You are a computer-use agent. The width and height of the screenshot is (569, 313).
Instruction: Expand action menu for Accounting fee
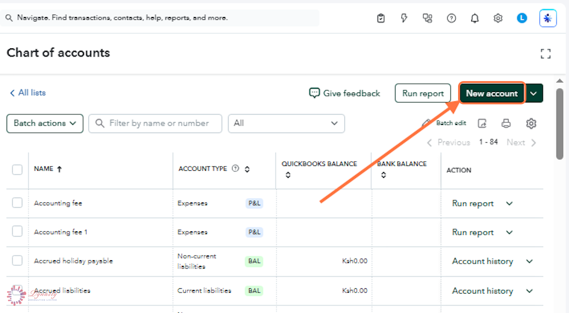tap(509, 203)
